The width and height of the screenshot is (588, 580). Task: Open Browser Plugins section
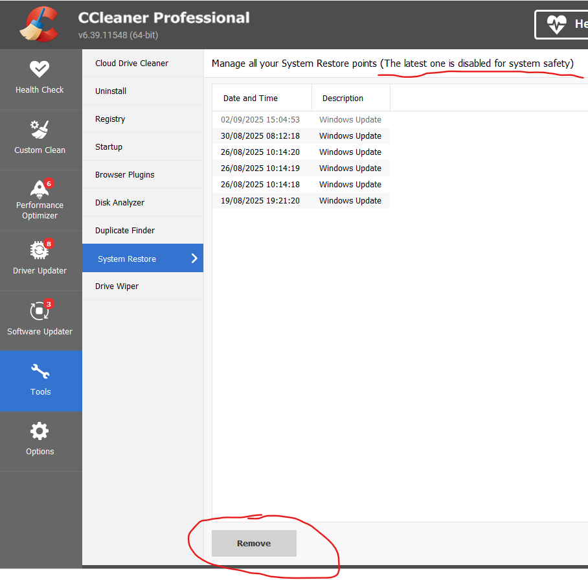[x=125, y=175]
